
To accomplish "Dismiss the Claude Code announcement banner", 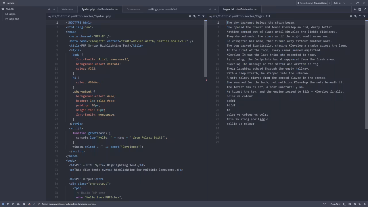I will (x=329, y=3).
